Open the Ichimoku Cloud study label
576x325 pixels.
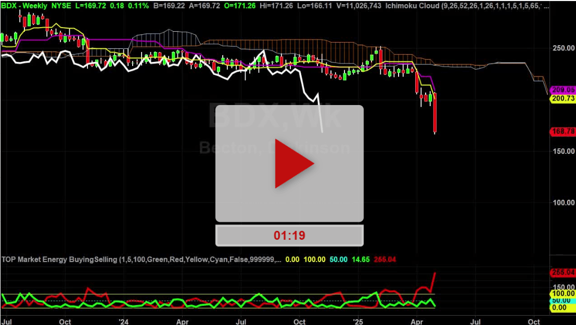(x=467, y=6)
